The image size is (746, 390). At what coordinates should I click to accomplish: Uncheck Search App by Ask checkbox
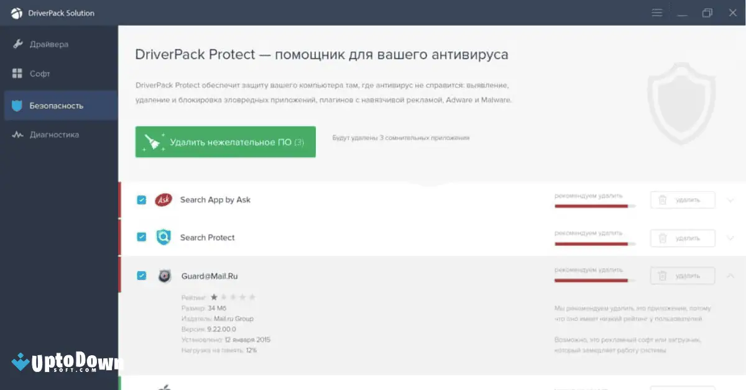pyautogui.click(x=141, y=199)
